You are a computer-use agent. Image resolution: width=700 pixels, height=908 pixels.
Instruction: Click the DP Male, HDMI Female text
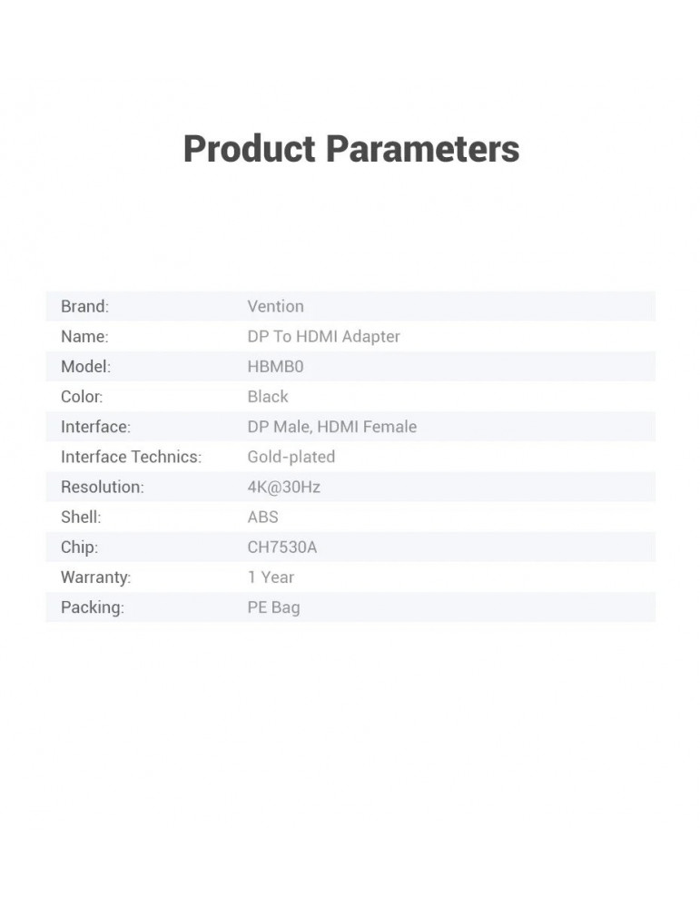pyautogui.click(x=331, y=426)
